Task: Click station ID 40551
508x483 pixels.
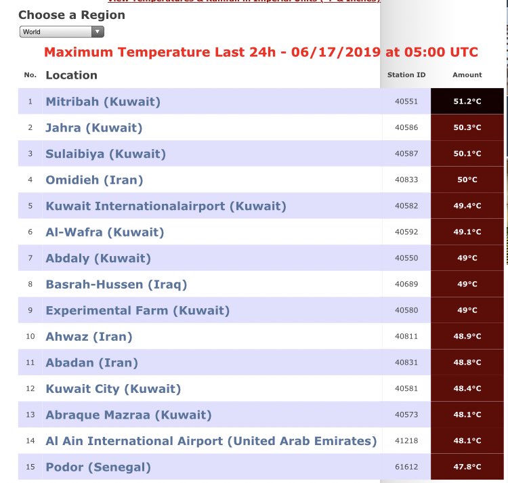Action: (406, 102)
